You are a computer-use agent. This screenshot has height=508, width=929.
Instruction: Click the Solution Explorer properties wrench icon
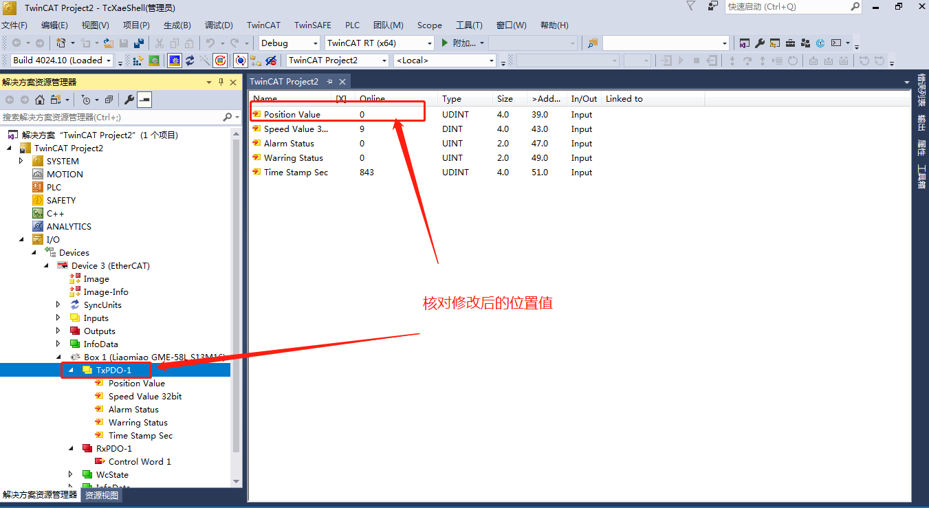(x=129, y=100)
